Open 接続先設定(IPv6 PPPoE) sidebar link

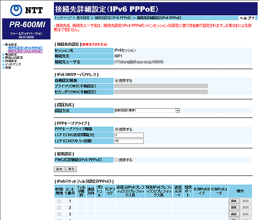pyautogui.click(x=25, y=51)
